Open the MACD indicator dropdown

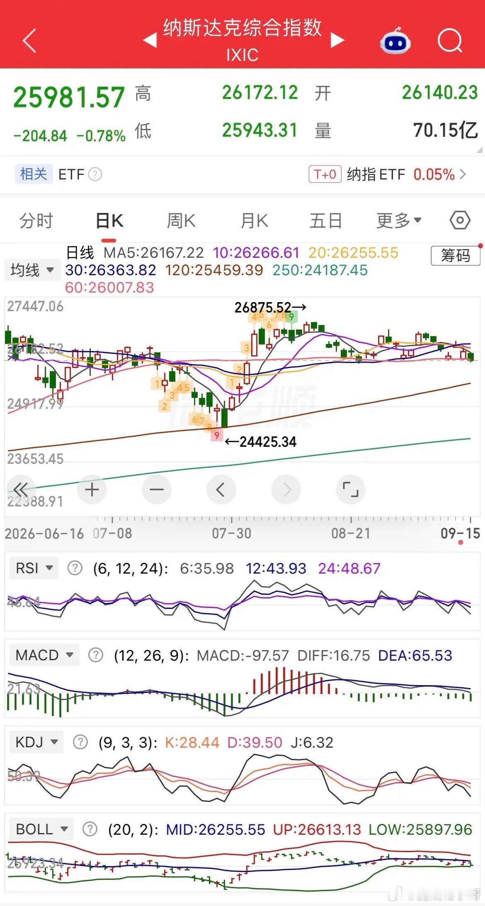coord(44,655)
